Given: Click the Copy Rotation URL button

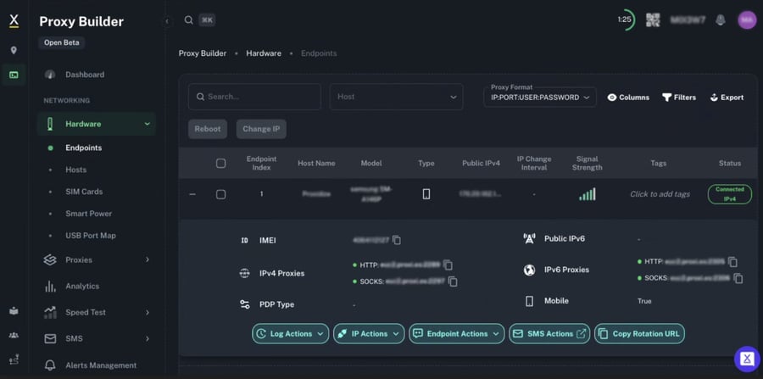Looking at the screenshot, I should coord(639,334).
